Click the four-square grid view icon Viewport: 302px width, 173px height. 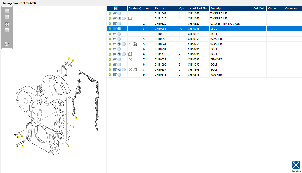pyautogui.click(x=7, y=24)
